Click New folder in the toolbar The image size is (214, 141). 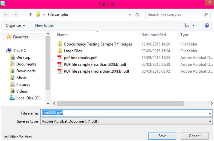tap(45, 25)
